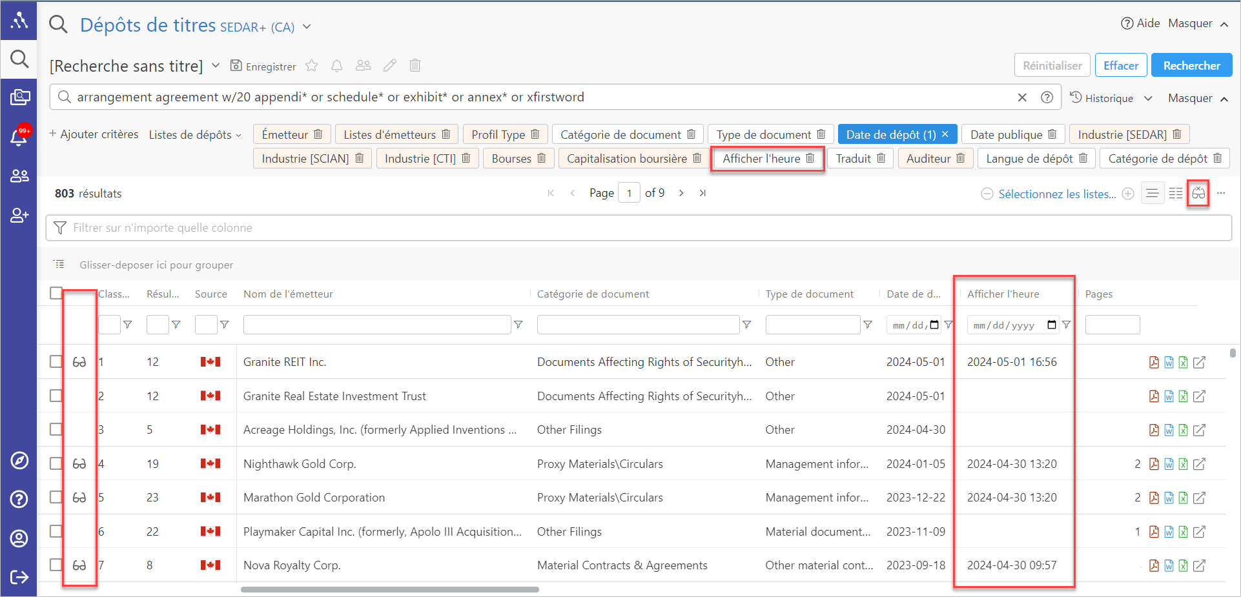Check the Nova Royalty Corp. row
This screenshot has width=1241, height=597.
[x=56, y=565]
